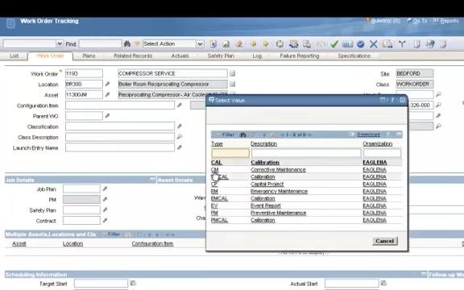Open calendar icon for Target Start
464x290 pixels.
(133, 284)
